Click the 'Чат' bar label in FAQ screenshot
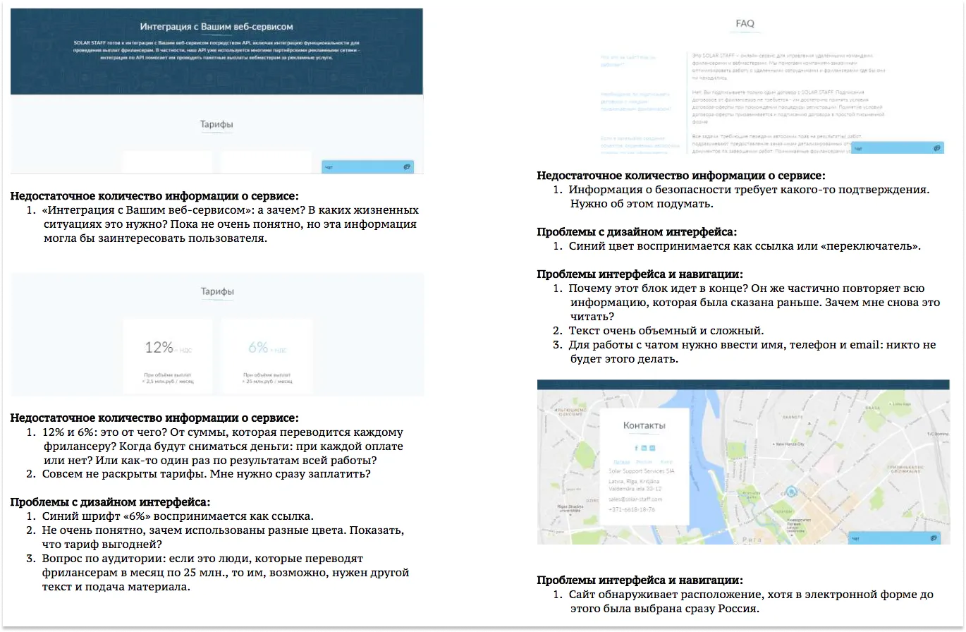 pos(858,149)
